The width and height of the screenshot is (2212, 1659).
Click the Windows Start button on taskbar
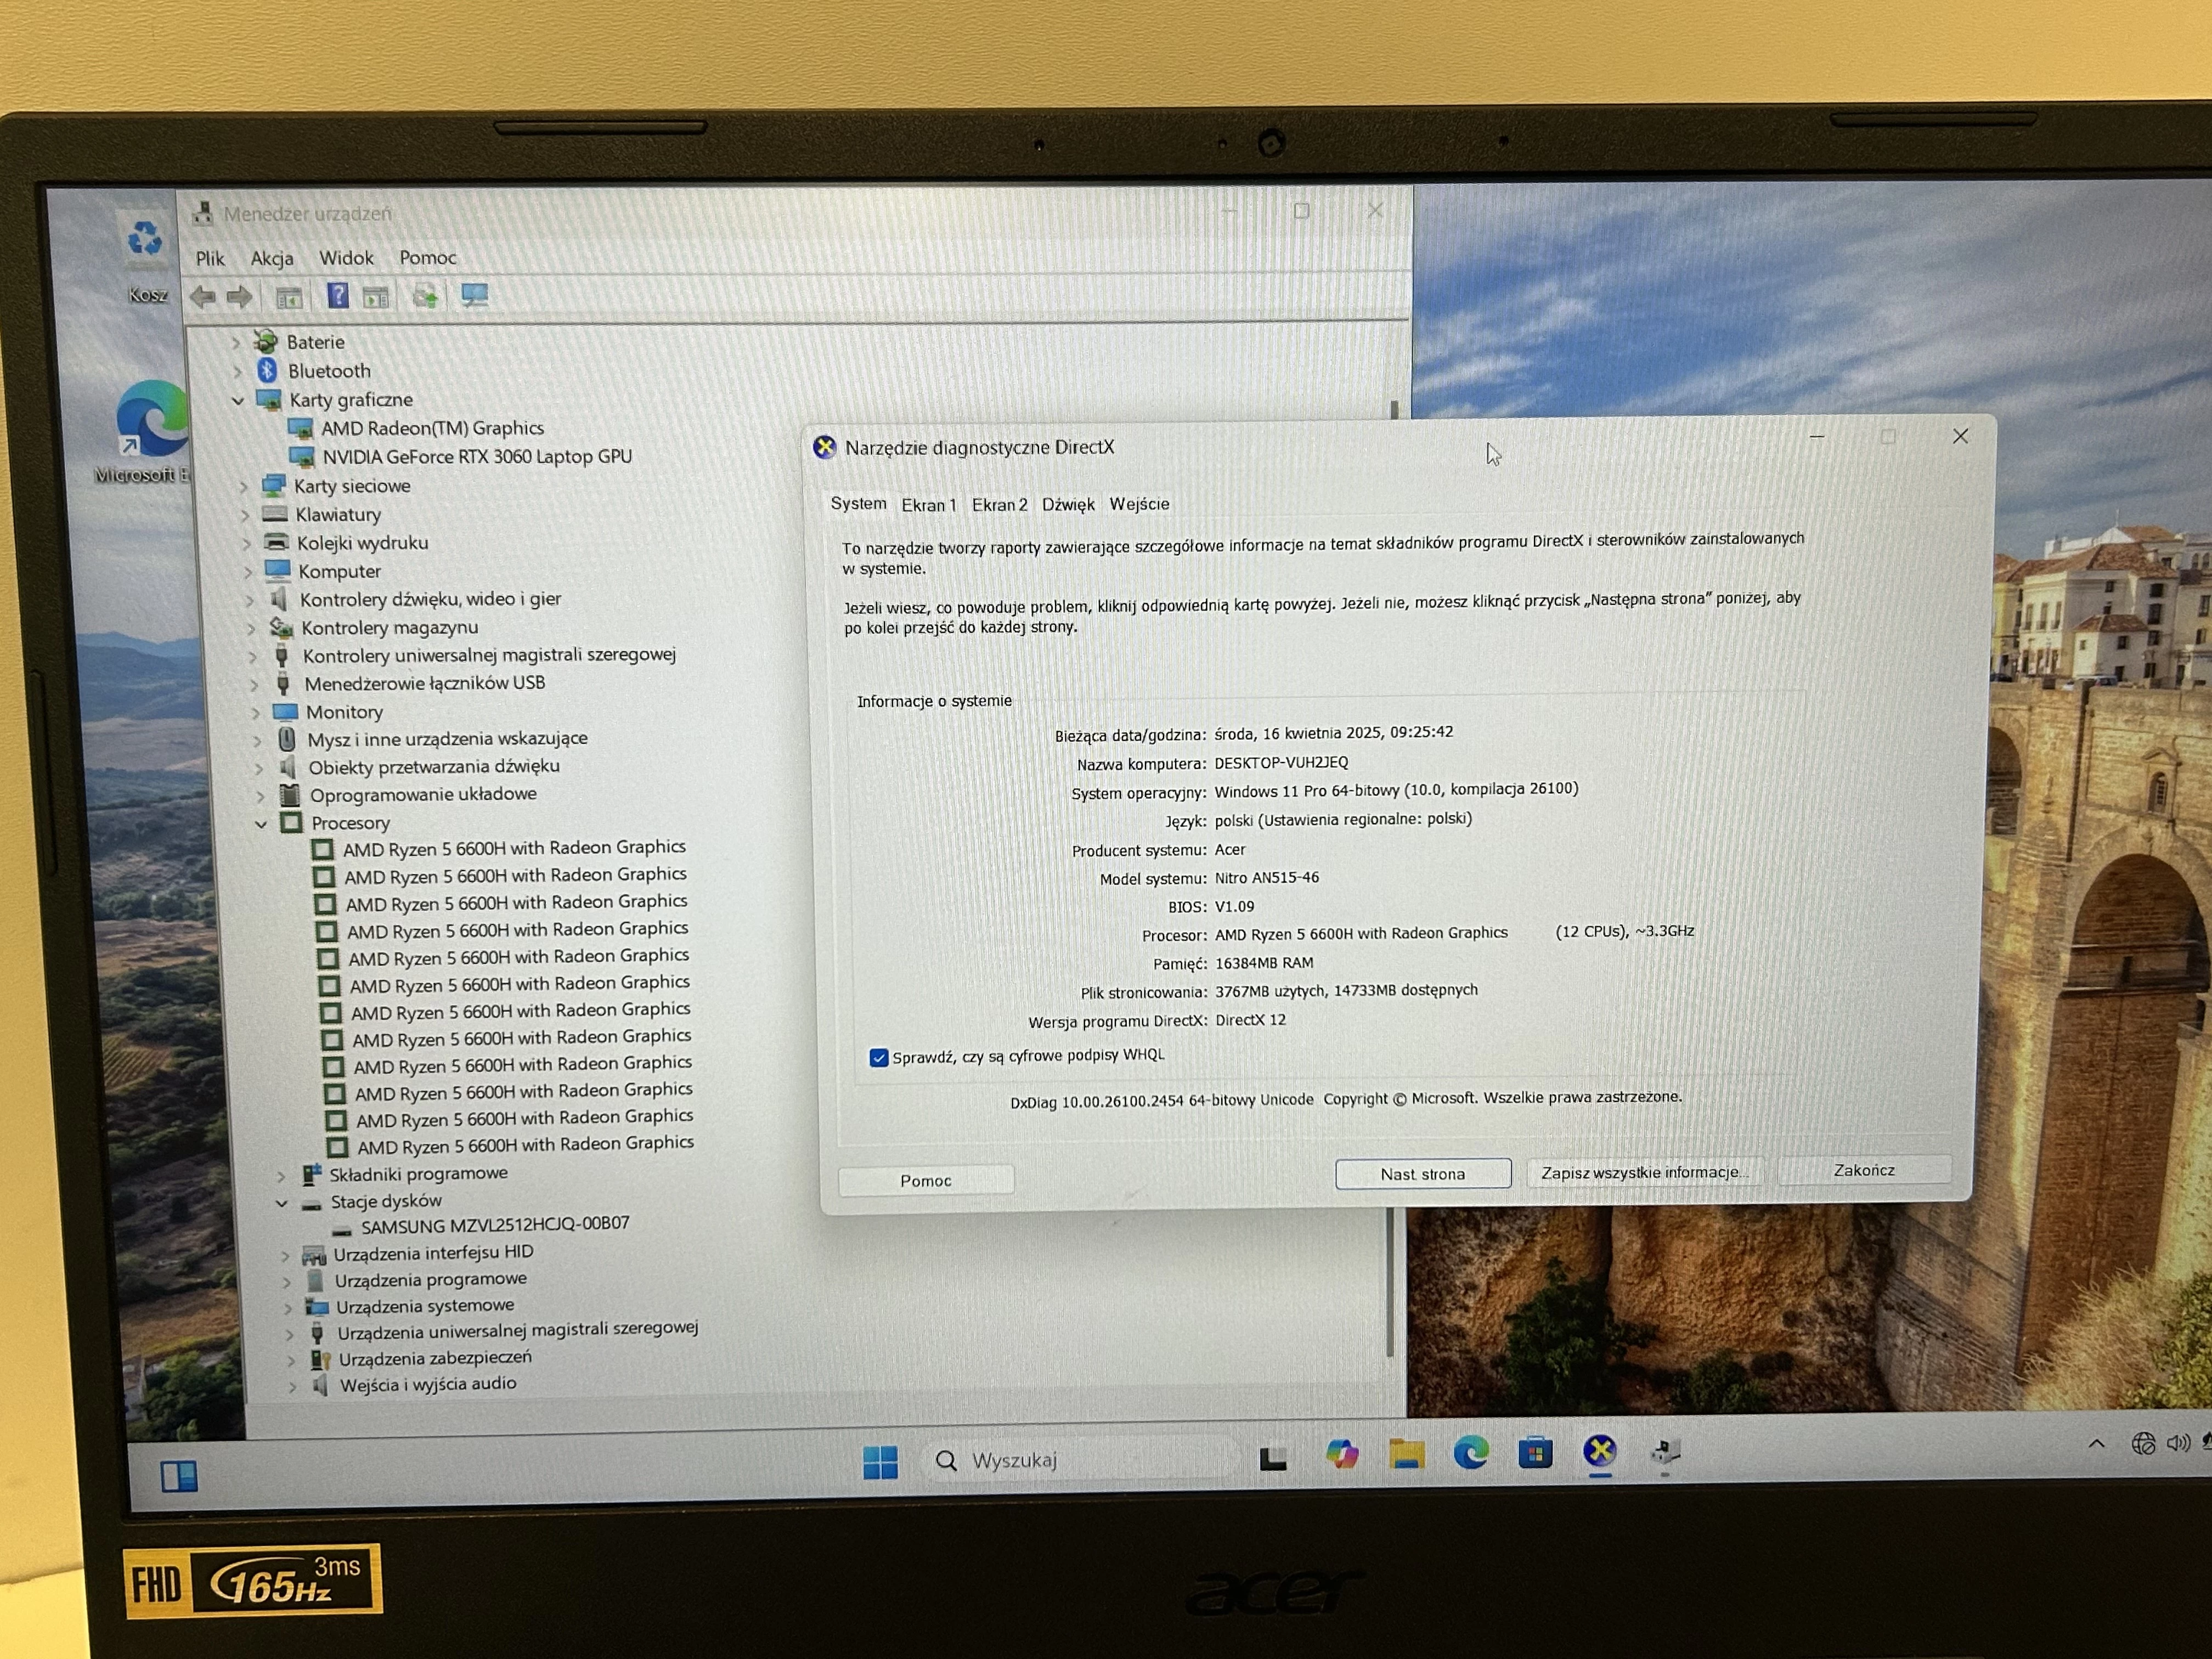(880, 1462)
